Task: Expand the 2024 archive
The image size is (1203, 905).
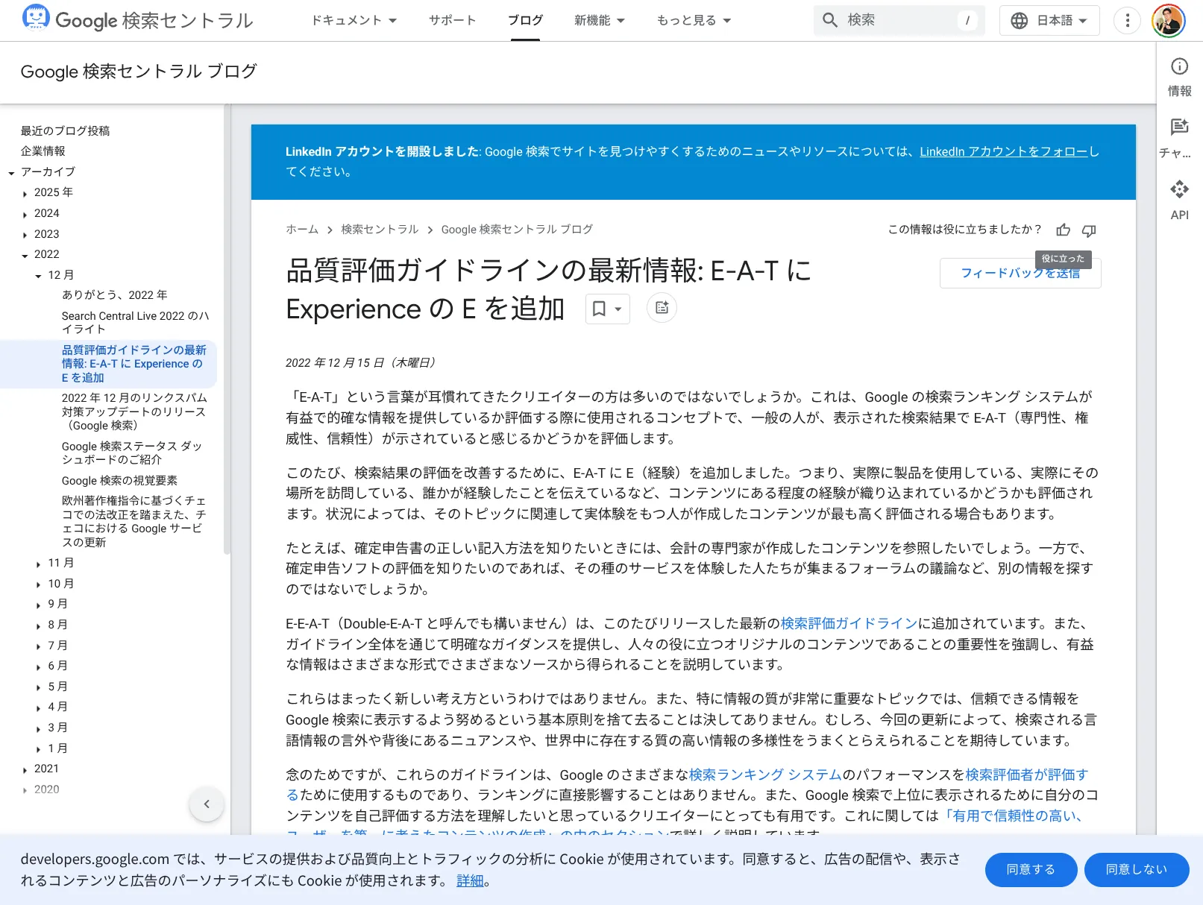Action: click(x=25, y=214)
